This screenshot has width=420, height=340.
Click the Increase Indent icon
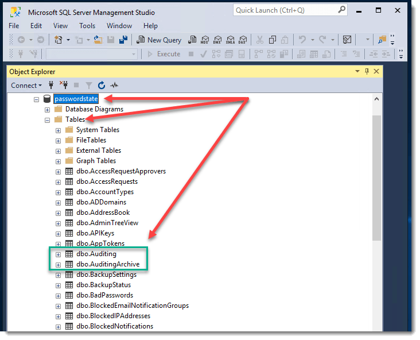tap(386, 54)
